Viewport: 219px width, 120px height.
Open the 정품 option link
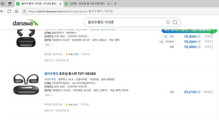172,92
